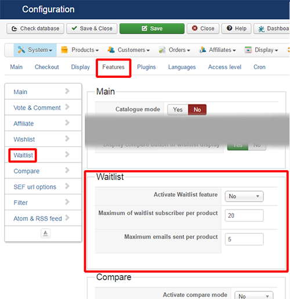
Task: Click chevron next to Atom & RSS feed
Action: [x=67, y=218]
